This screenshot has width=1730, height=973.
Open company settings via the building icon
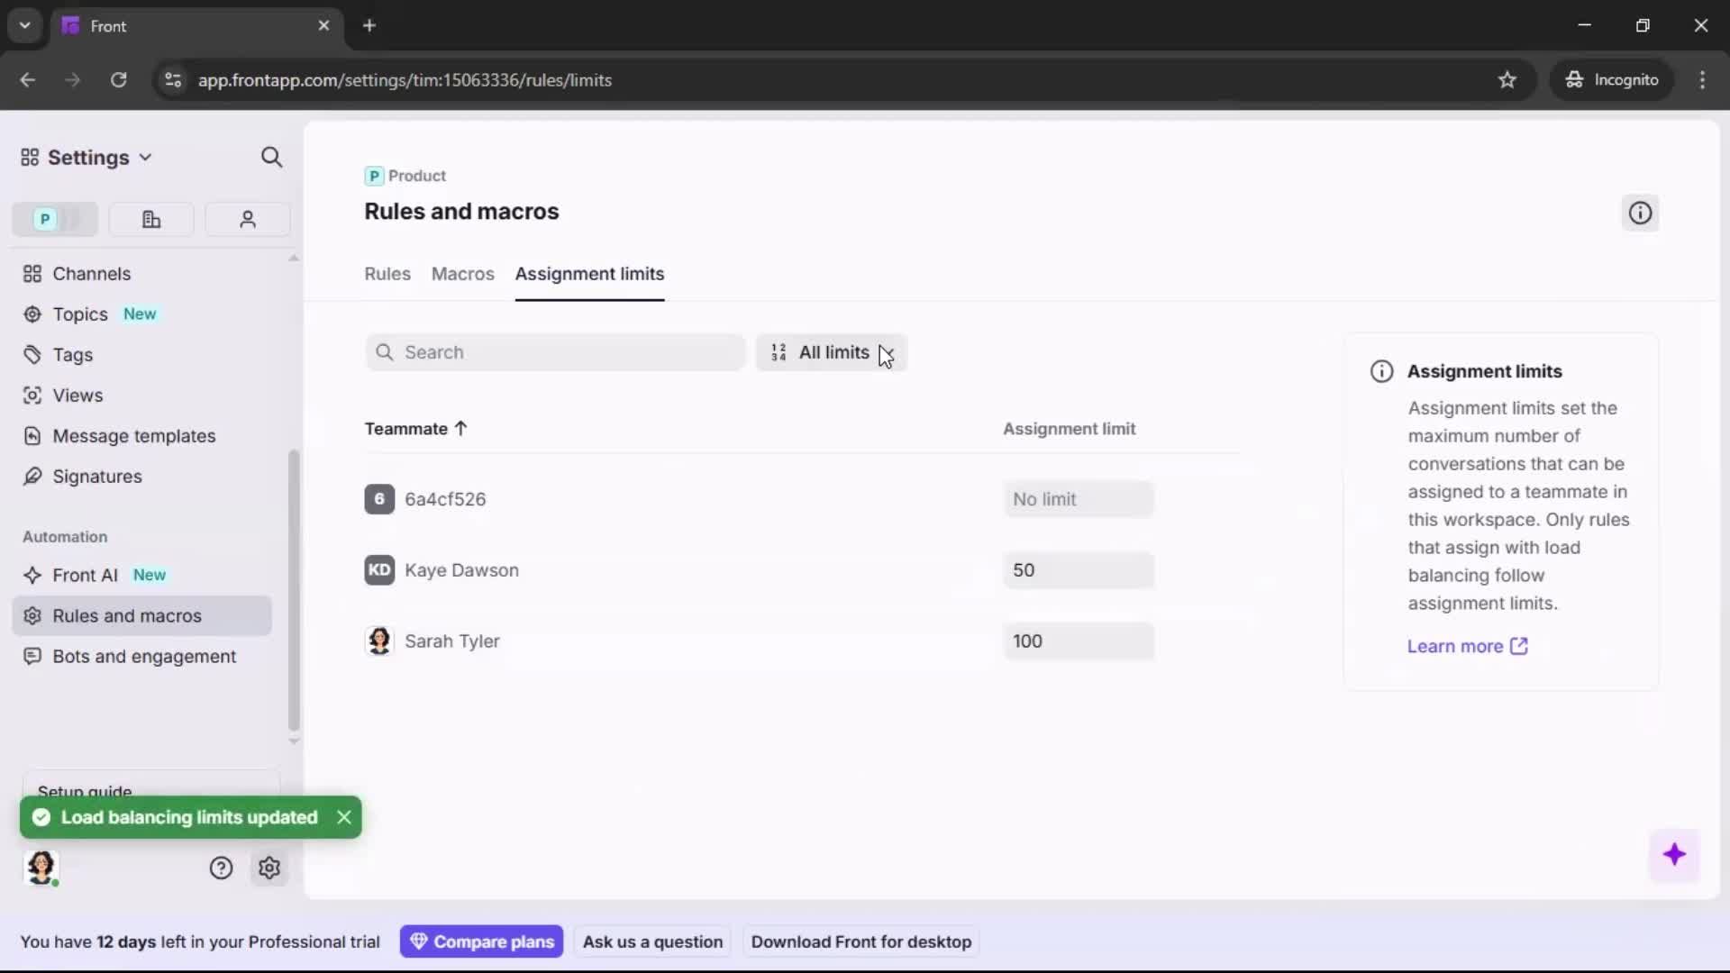[x=150, y=219]
